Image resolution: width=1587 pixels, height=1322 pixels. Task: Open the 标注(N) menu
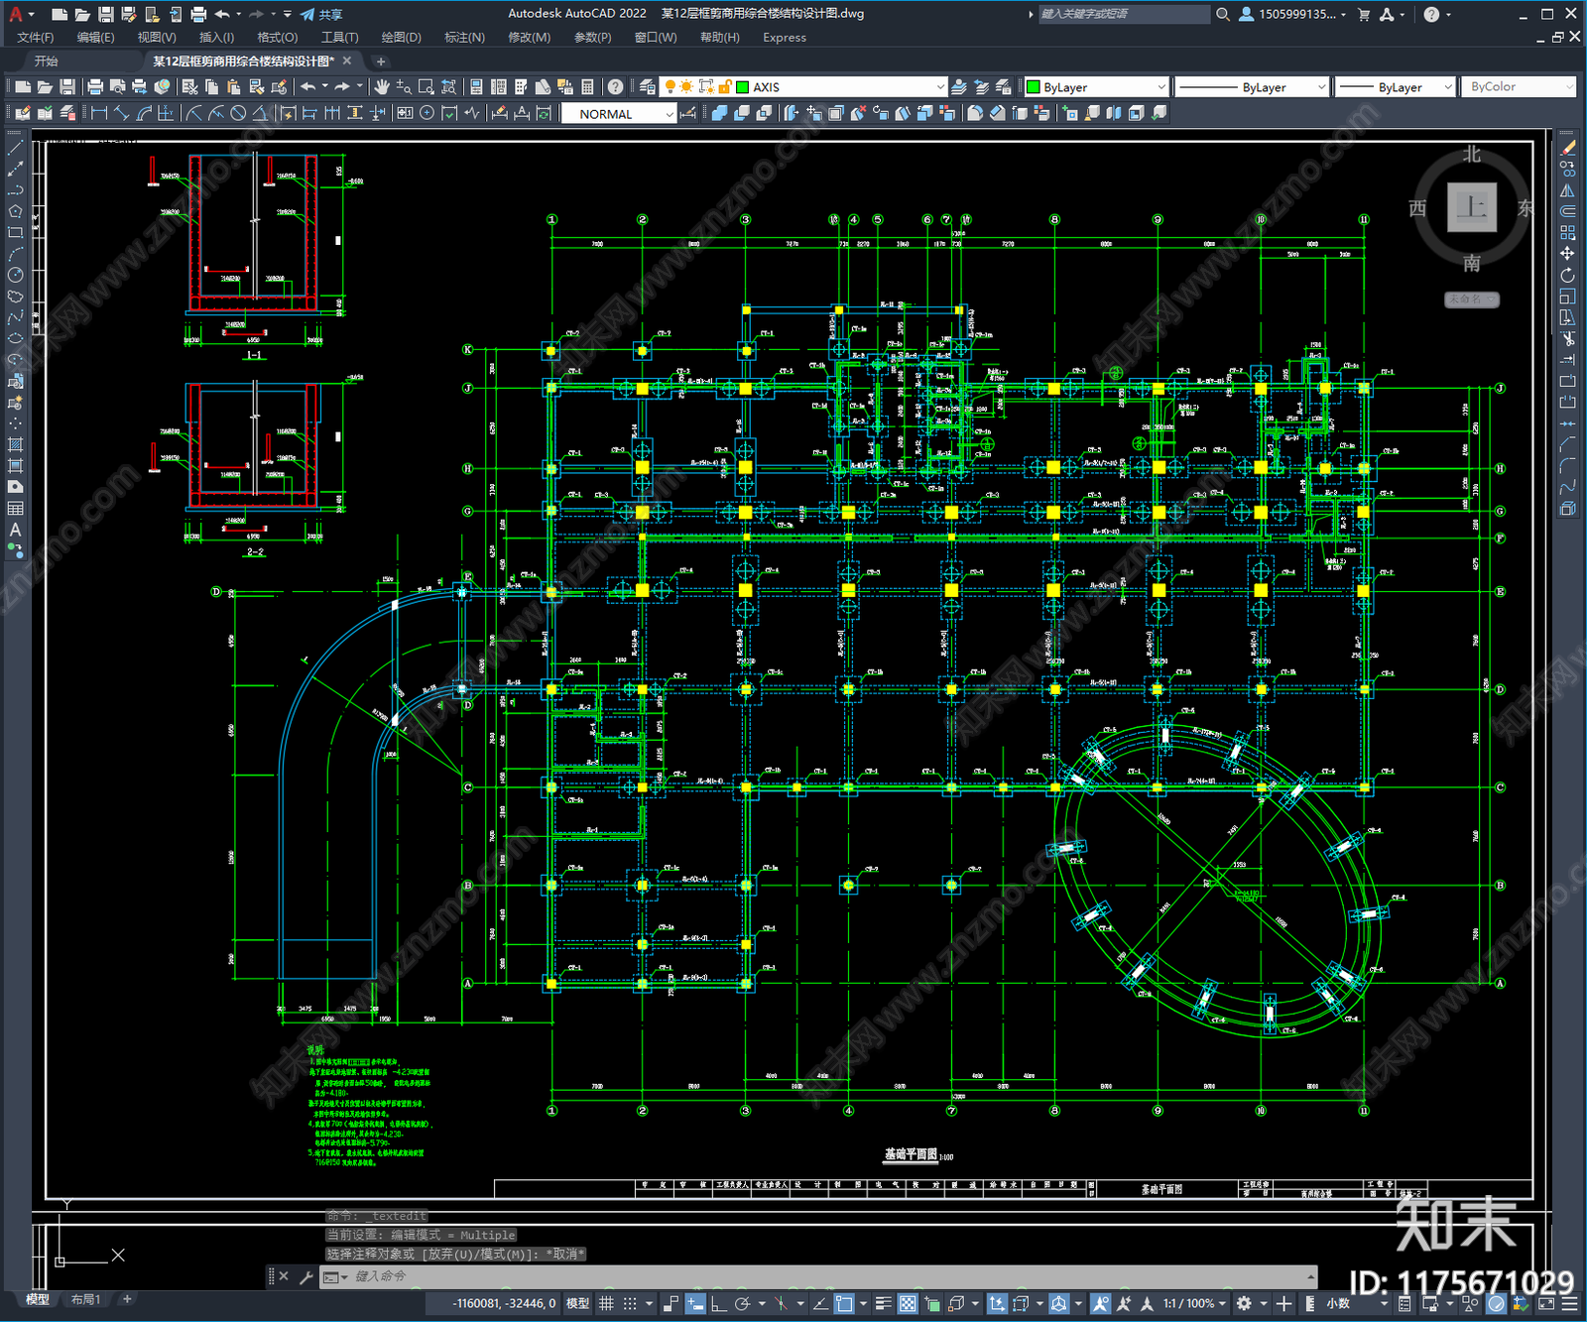pos(465,38)
